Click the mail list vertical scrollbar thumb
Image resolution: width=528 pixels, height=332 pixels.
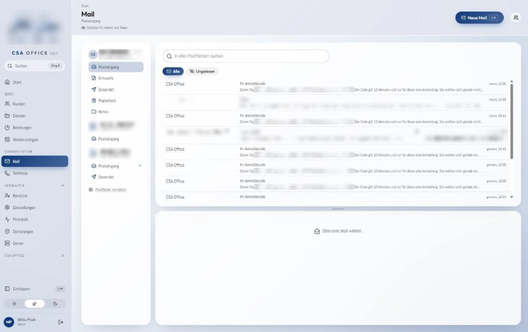click(x=512, y=121)
